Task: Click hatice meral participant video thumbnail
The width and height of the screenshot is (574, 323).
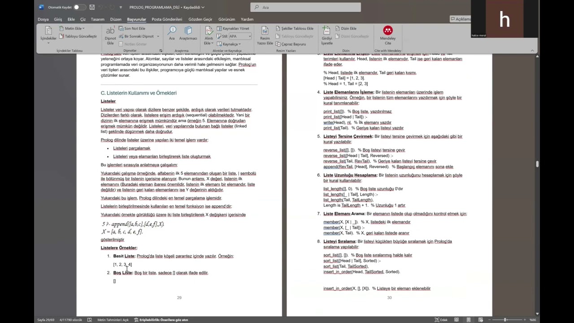Action: coord(504,19)
